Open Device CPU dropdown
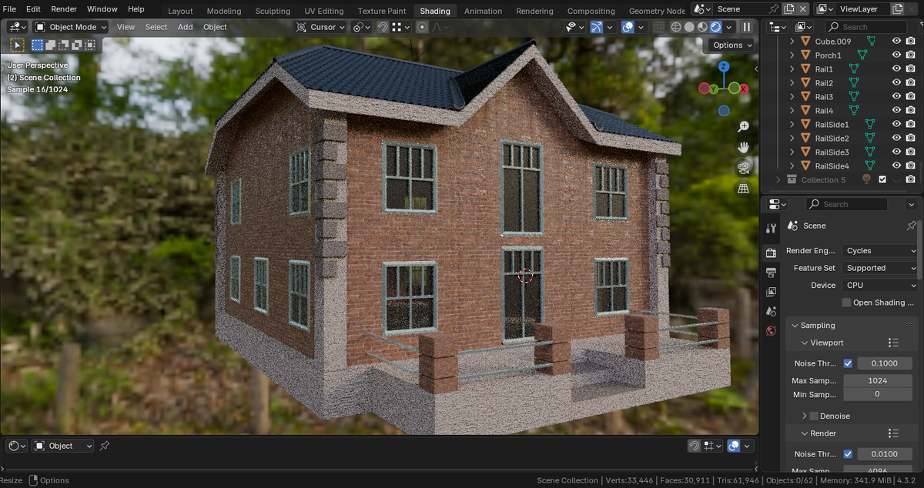The image size is (924, 488). (879, 285)
